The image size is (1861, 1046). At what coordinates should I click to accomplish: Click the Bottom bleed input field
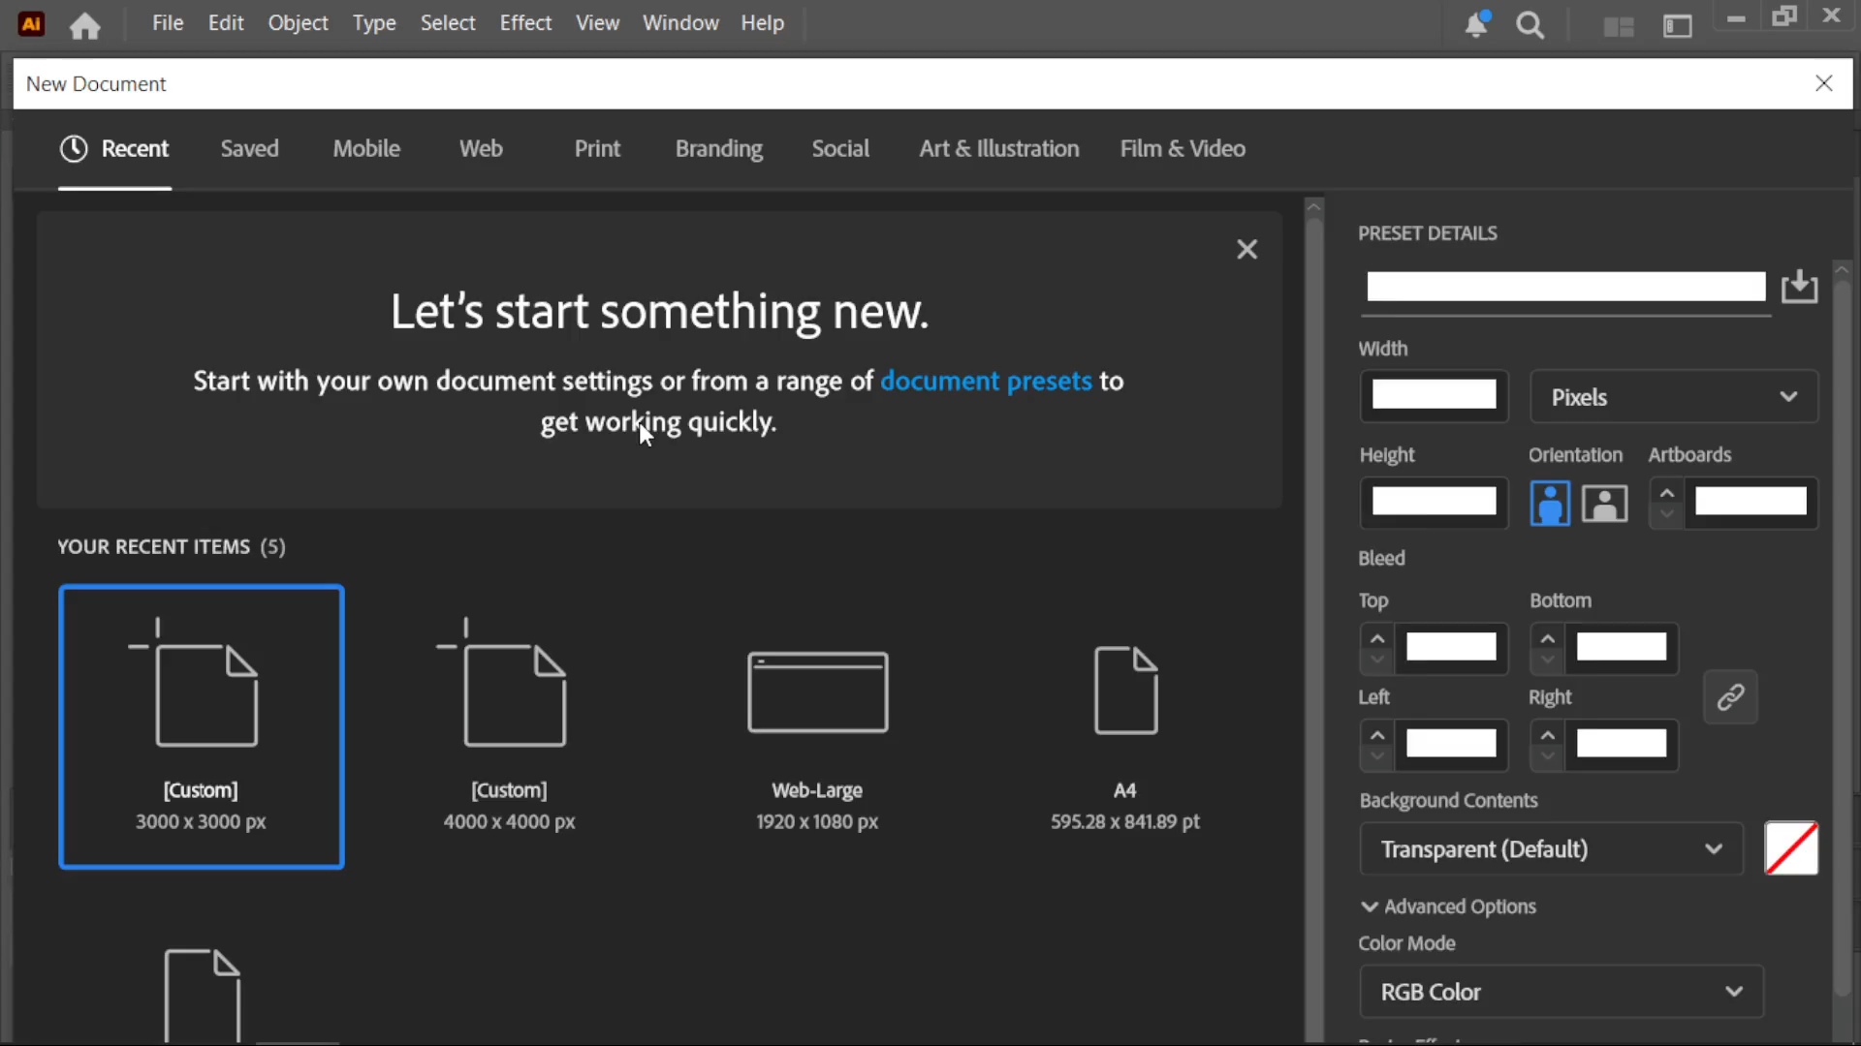(1622, 647)
